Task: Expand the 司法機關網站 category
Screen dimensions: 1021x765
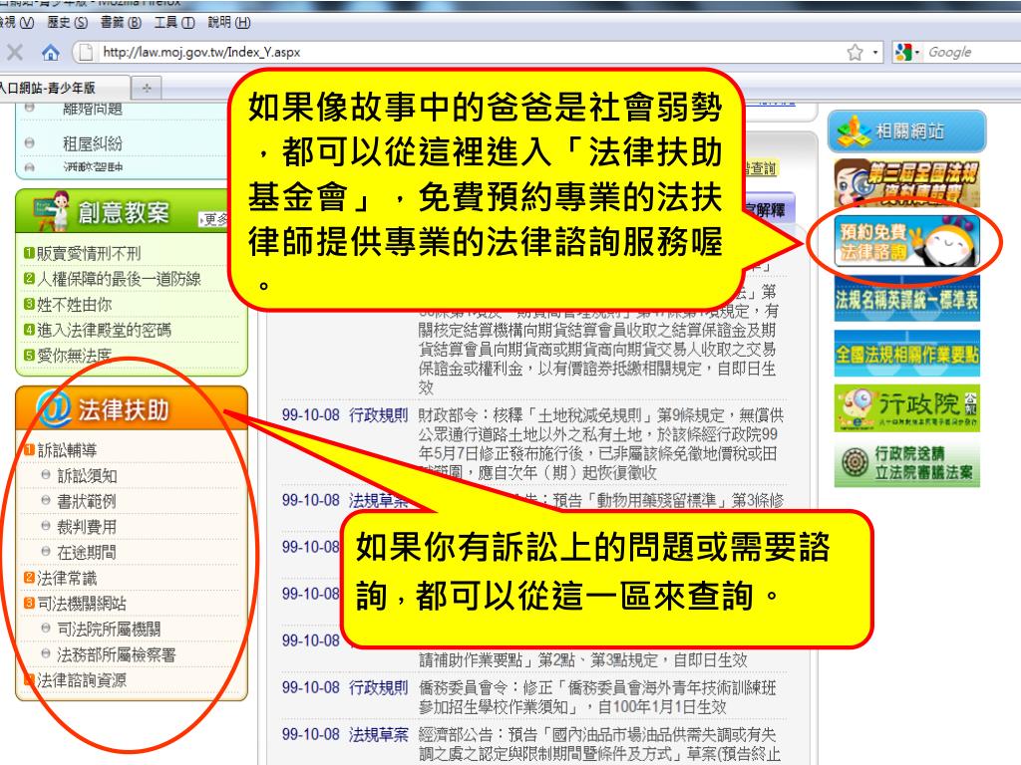Action: coord(82,603)
